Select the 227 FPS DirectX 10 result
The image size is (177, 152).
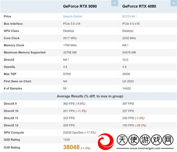128,111
